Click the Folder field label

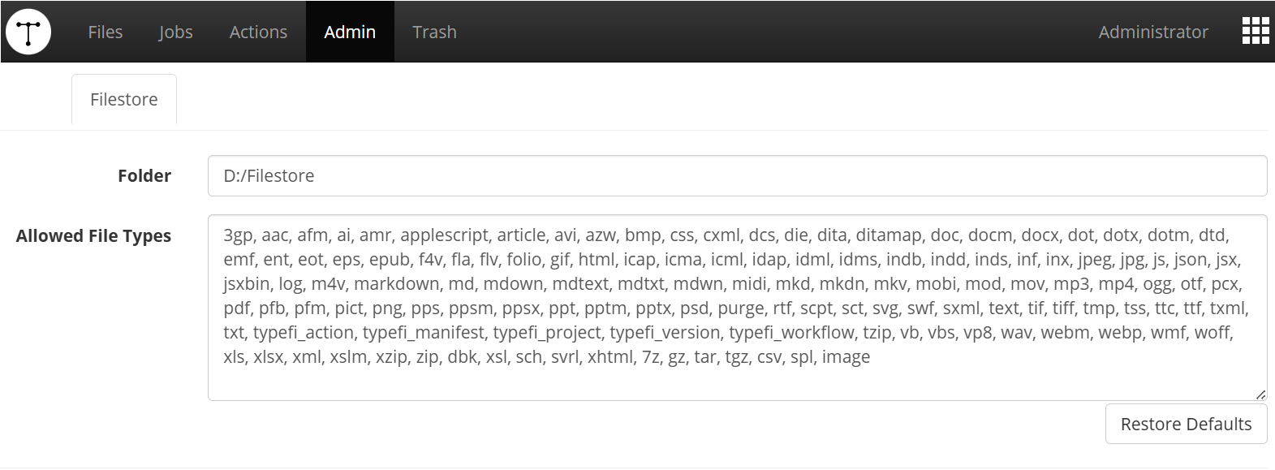[144, 175]
